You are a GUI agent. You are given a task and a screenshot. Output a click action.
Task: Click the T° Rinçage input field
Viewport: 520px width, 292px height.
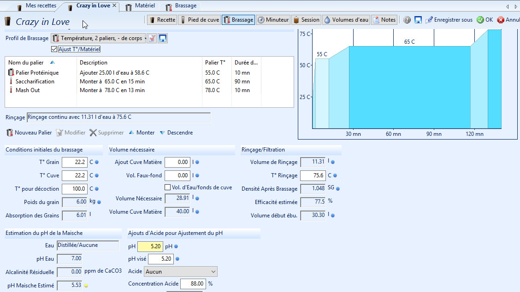313,175
